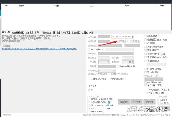Click 设置 beside 添加头部描述
172x117 pixels.
tap(163, 54)
